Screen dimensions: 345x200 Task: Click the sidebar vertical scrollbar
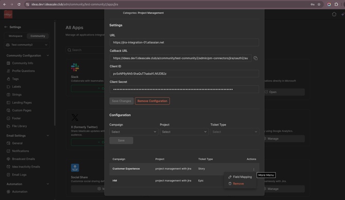point(55,74)
